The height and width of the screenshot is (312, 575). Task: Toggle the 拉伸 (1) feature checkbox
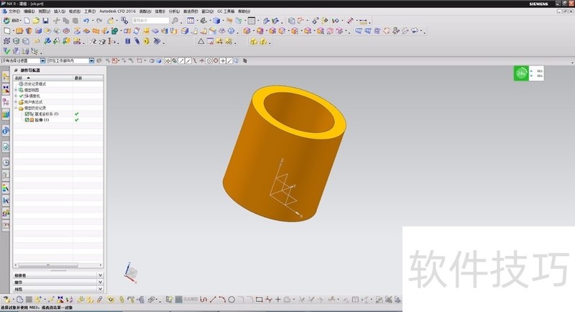point(27,120)
